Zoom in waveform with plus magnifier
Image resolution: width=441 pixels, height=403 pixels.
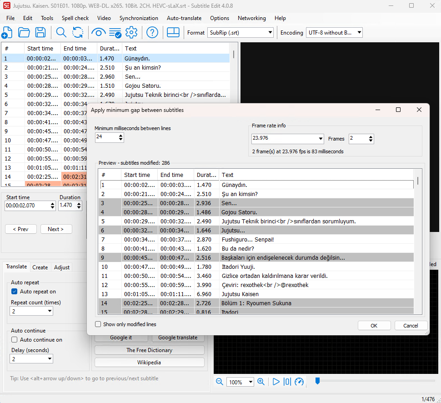[x=261, y=382]
